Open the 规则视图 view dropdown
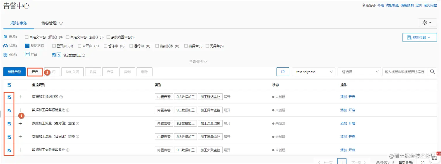Screen dimensions: 441x164 tap(419, 37)
